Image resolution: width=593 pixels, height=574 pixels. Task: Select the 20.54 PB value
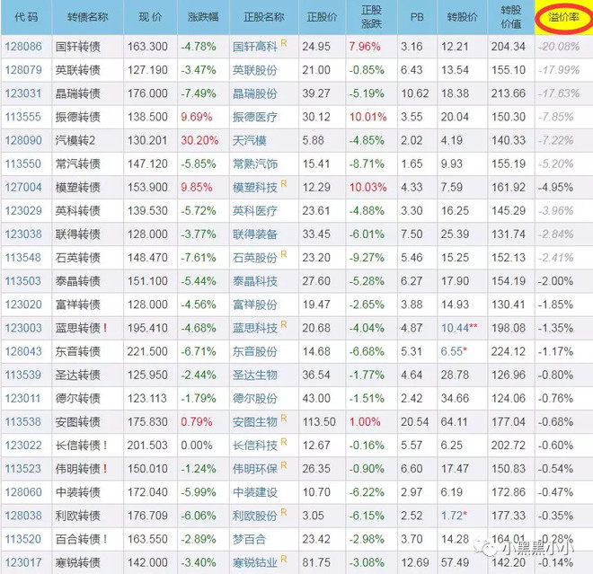coord(415,421)
